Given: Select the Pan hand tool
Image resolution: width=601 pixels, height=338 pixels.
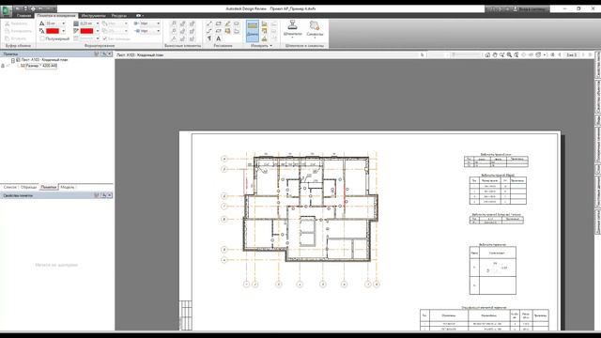Looking at the screenshot, I should (495, 54).
